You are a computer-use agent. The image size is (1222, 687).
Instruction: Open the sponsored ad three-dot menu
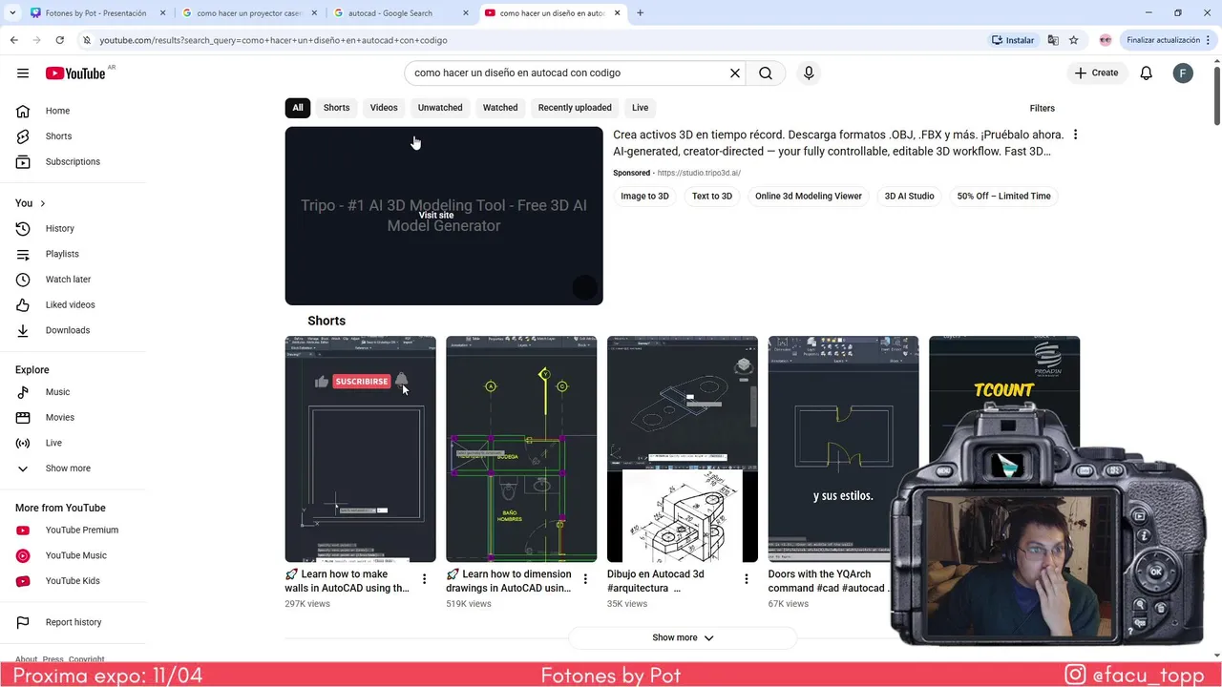click(x=1075, y=135)
